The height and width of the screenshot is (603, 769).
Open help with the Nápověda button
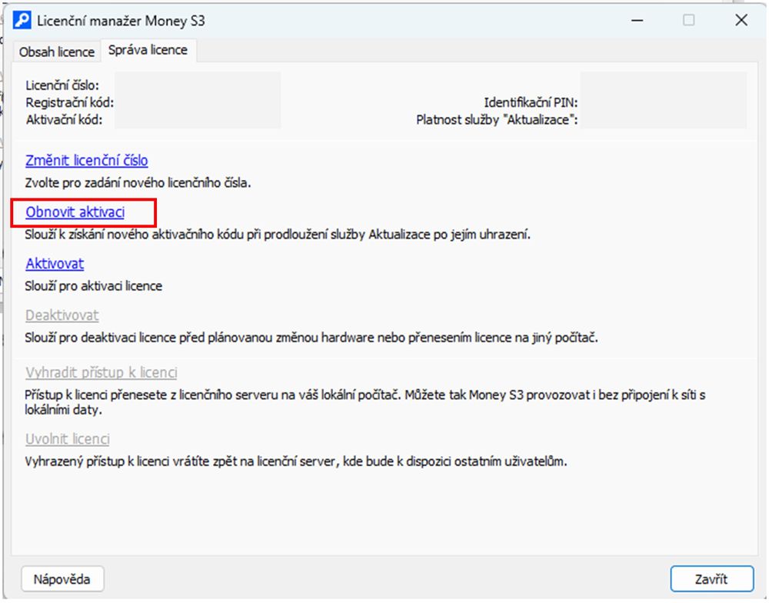tap(64, 579)
